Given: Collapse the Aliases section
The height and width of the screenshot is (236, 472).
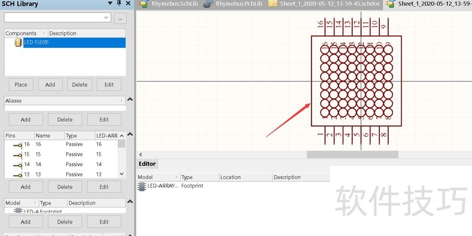Looking at the screenshot, I should pyautogui.click(x=130, y=99).
